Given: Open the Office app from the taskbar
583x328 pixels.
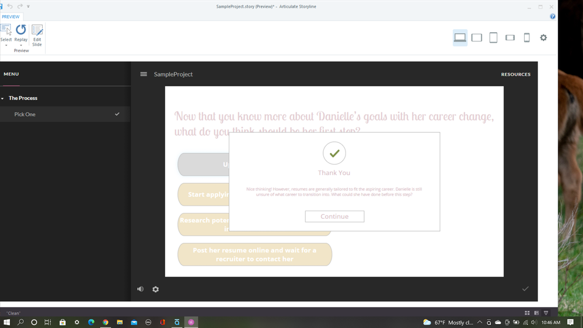Looking at the screenshot, I should 162,322.
